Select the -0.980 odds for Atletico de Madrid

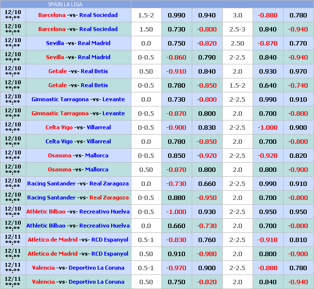click(x=207, y=254)
